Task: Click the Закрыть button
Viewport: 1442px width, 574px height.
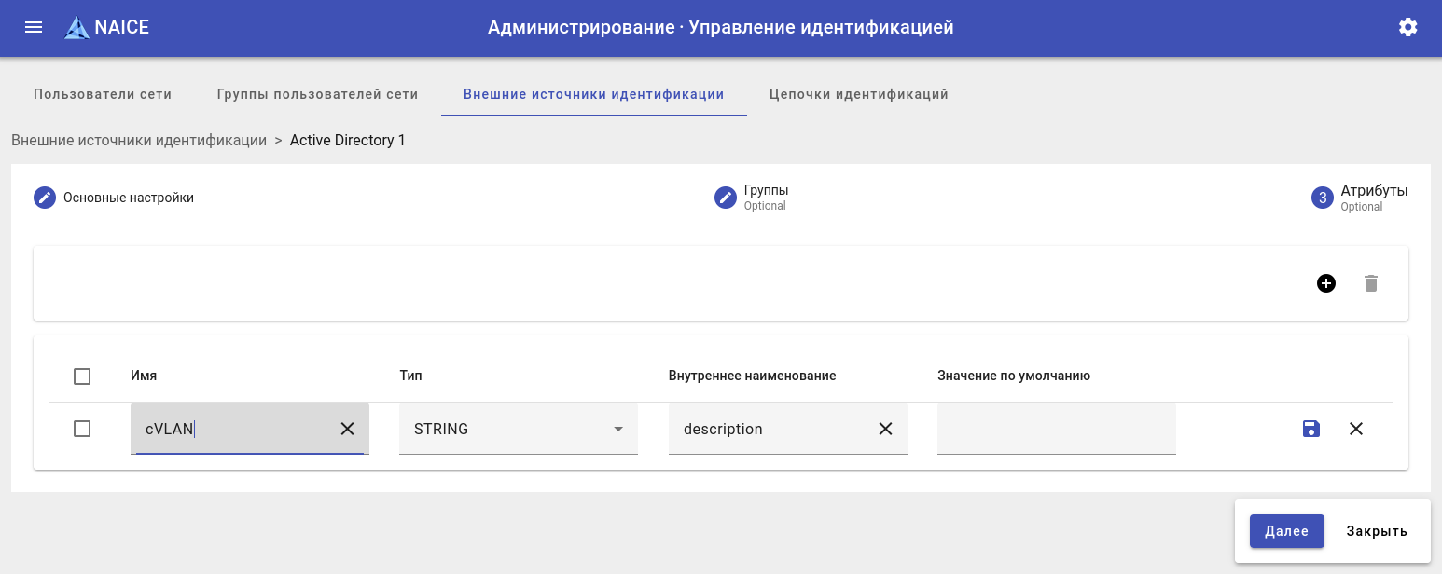Action: coord(1376,531)
